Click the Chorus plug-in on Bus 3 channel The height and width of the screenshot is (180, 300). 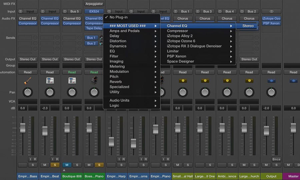[205, 19]
